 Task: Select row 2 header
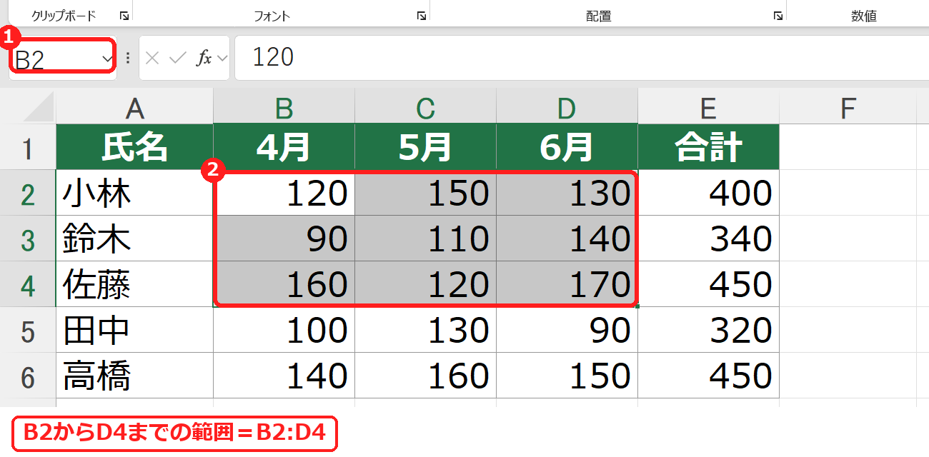click(x=28, y=193)
